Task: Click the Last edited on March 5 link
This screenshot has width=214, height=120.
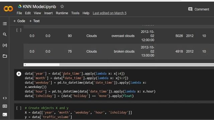Action: [110, 13]
